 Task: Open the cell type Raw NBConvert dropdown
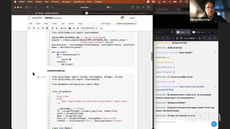(x=89, y=28)
